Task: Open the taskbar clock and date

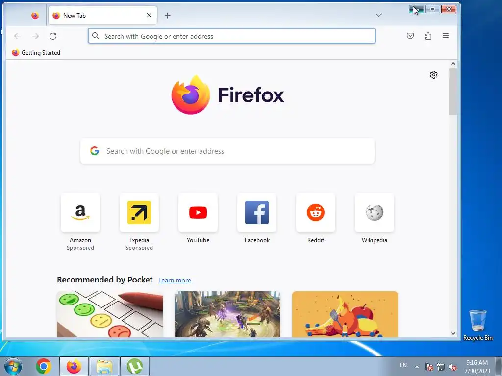Action: click(477, 367)
